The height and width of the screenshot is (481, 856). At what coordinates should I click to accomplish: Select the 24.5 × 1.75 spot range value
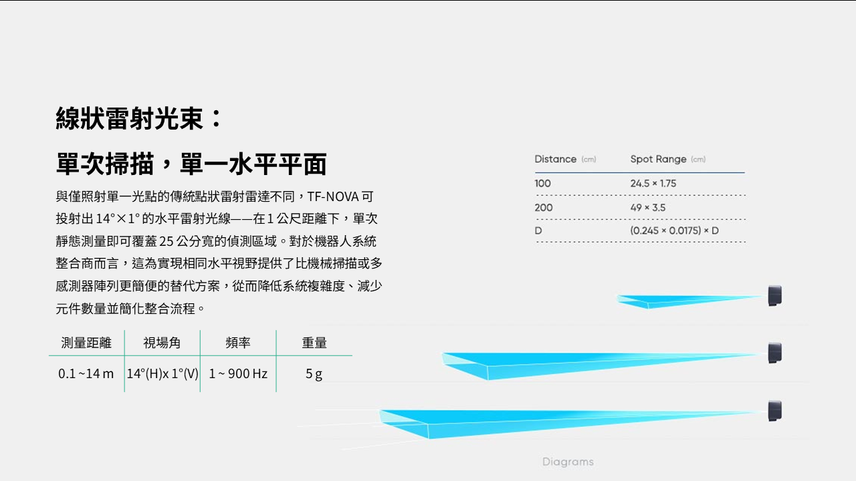point(653,183)
